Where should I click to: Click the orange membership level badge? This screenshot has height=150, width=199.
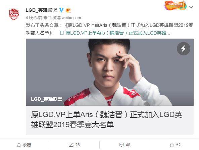click(68, 10)
